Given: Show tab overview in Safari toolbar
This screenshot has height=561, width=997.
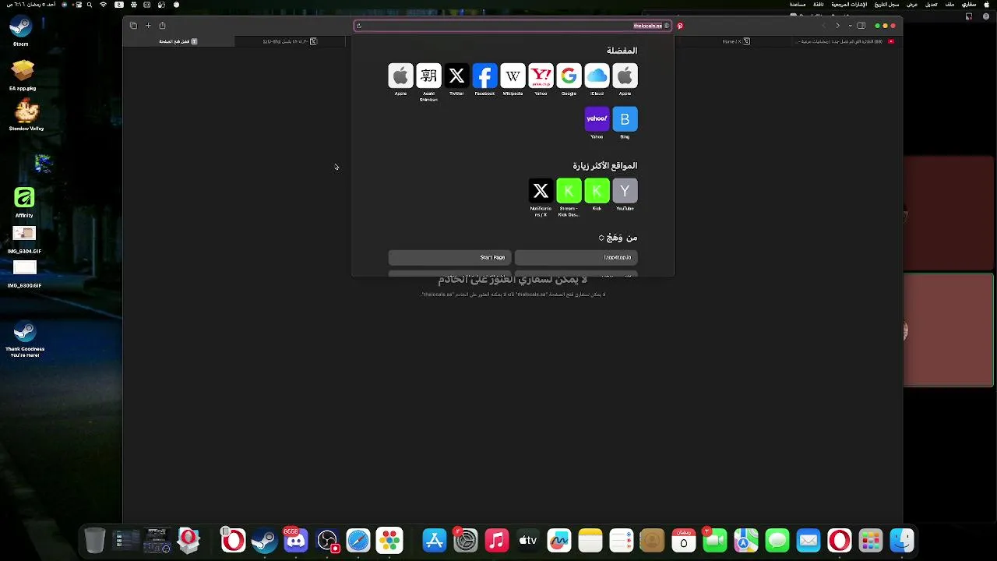Looking at the screenshot, I should (x=133, y=26).
